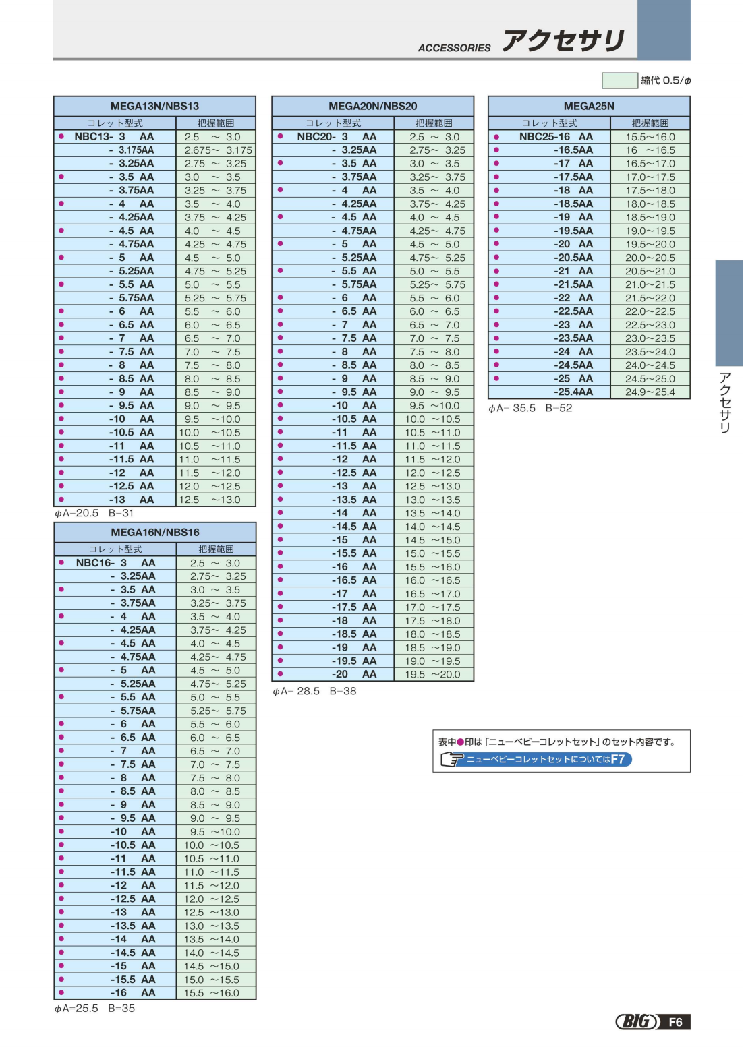Click the light green 縮代 legend swatch
744x1051 pixels.
619,80
